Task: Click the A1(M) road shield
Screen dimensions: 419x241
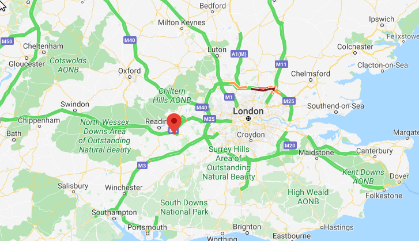Action: [239, 54]
